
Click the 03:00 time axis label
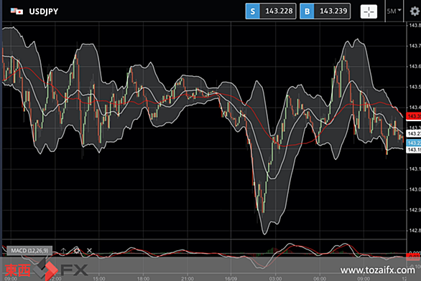pos(275,279)
